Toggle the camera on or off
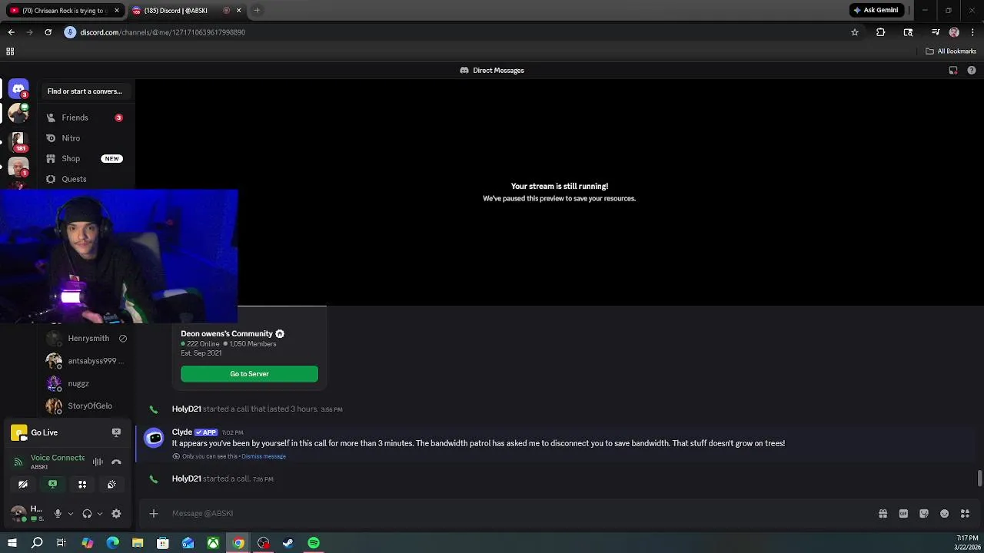Image resolution: width=984 pixels, height=553 pixels. (23, 485)
